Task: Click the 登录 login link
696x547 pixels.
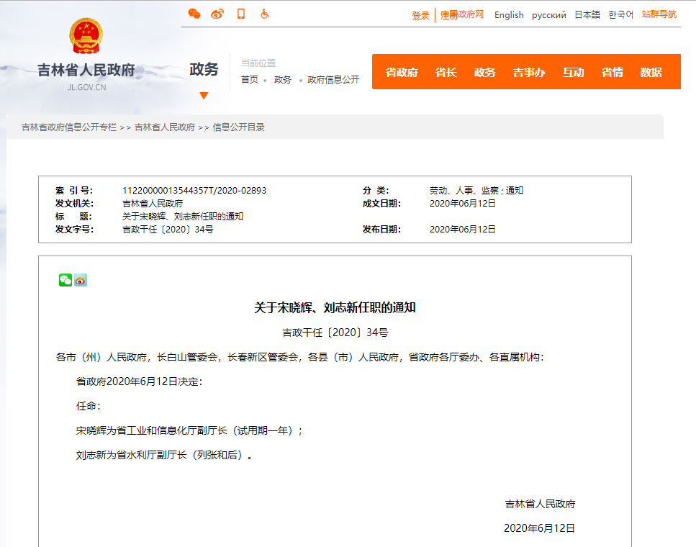Action: click(420, 15)
